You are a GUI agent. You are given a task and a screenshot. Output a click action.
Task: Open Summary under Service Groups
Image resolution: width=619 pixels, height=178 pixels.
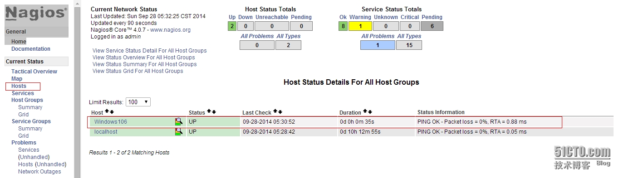[x=30, y=129]
